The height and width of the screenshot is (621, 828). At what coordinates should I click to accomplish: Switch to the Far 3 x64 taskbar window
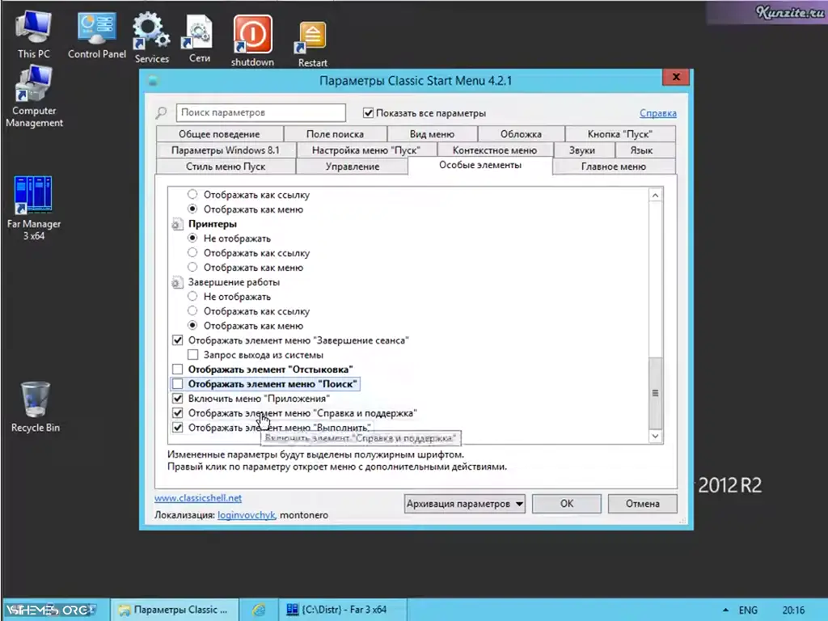click(x=343, y=609)
